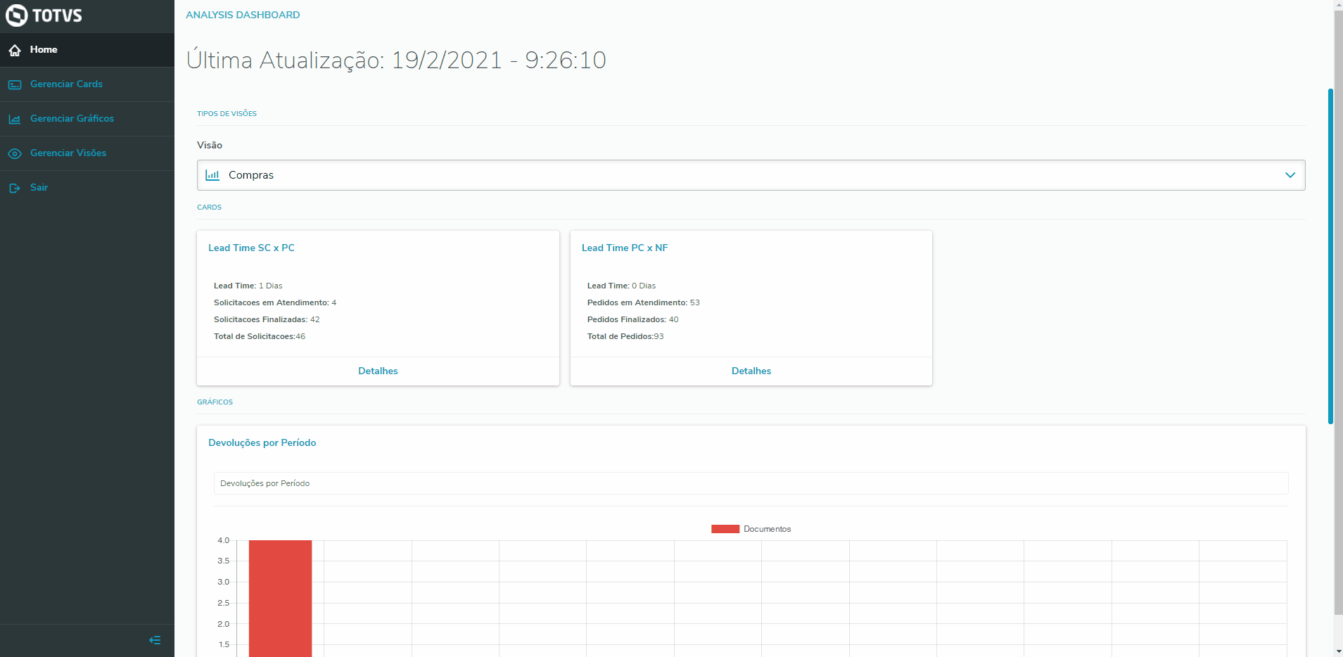This screenshot has width=1343, height=657.
Task: Click 'Lead Time: 1 Dias' text
Action: (248, 286)
